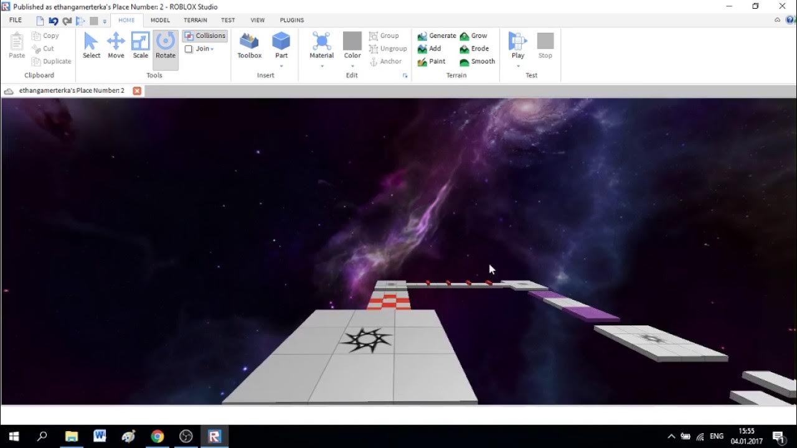Open Google Chrome from the taskbar
The height and width of the screenshot is (448, 797).
pos(157,436)
